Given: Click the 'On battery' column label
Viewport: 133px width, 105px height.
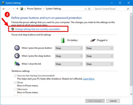Looking at the screenshot, I should tap(72, 40).
